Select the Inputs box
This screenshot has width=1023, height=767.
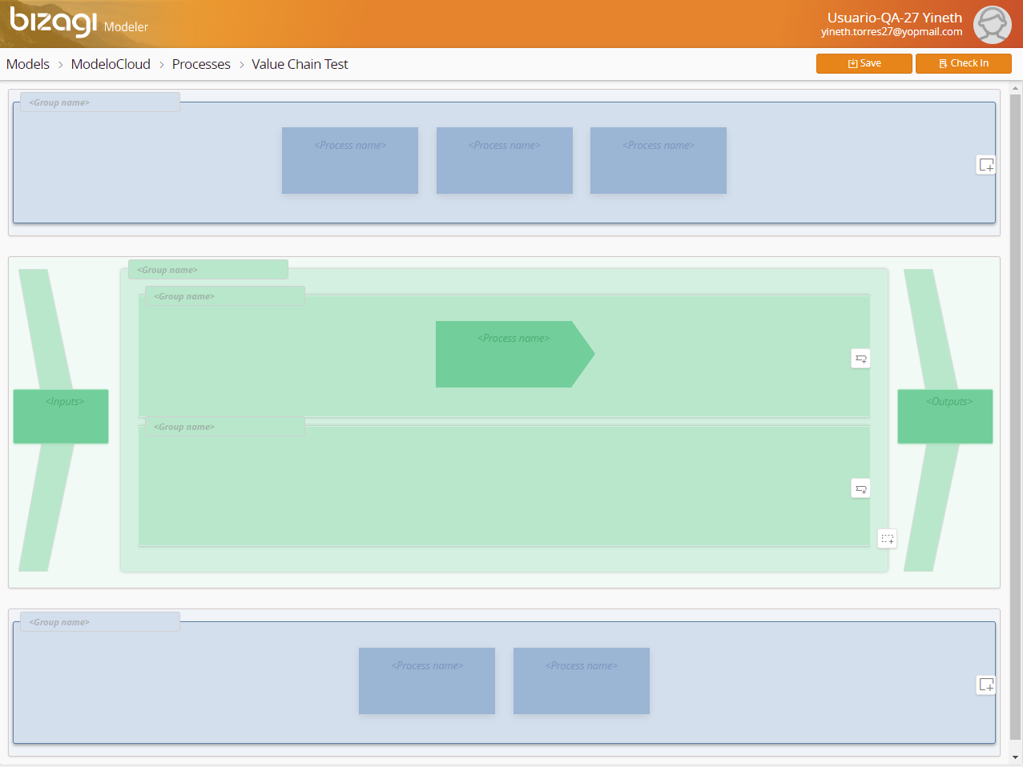pos(61,416)
